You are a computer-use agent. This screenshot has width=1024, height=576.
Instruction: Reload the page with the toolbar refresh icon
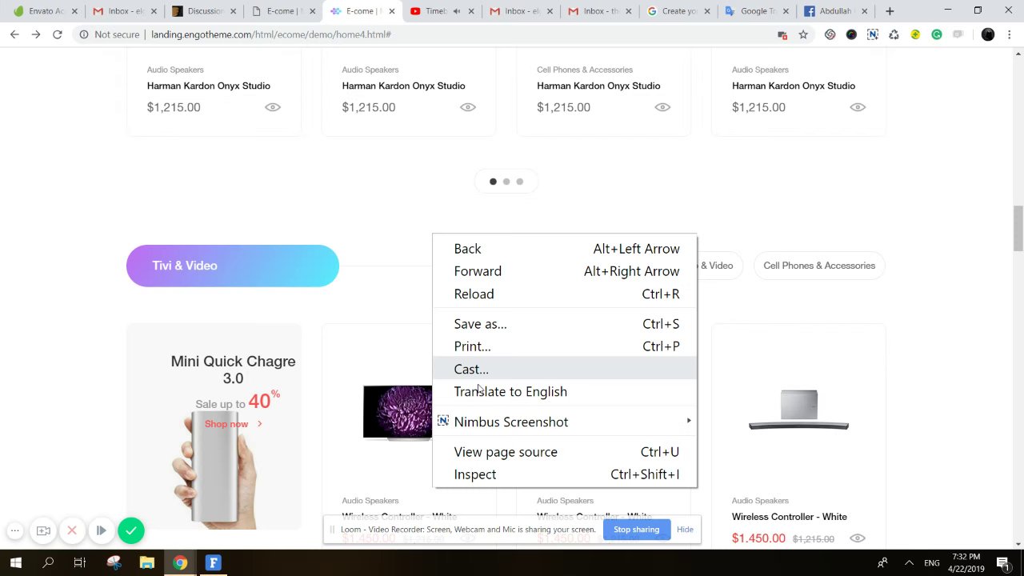(x=58, y=34)
